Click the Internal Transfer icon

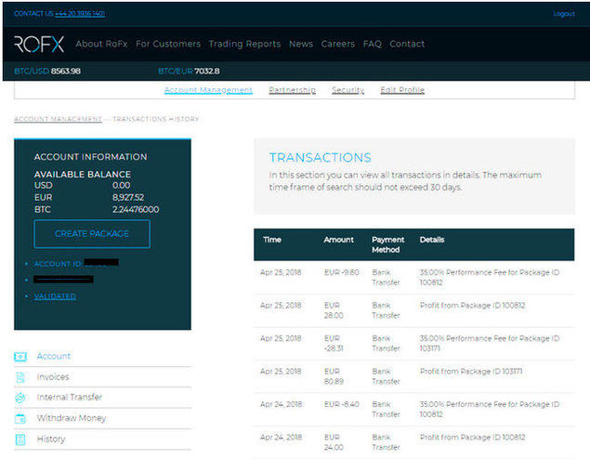[20, 398]
